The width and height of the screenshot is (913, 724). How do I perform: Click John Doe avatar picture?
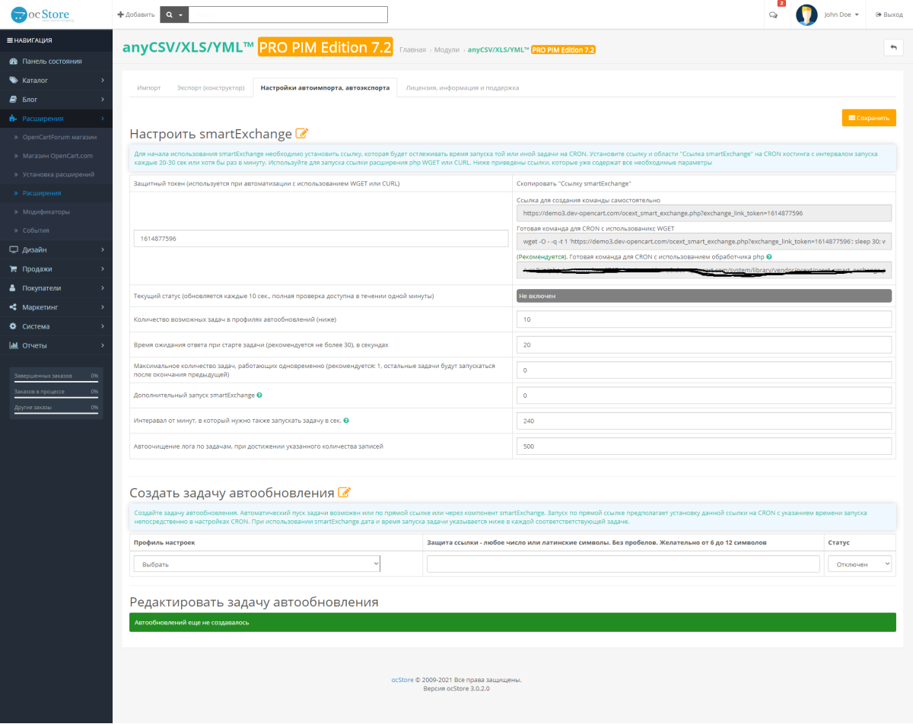(806, 14)
